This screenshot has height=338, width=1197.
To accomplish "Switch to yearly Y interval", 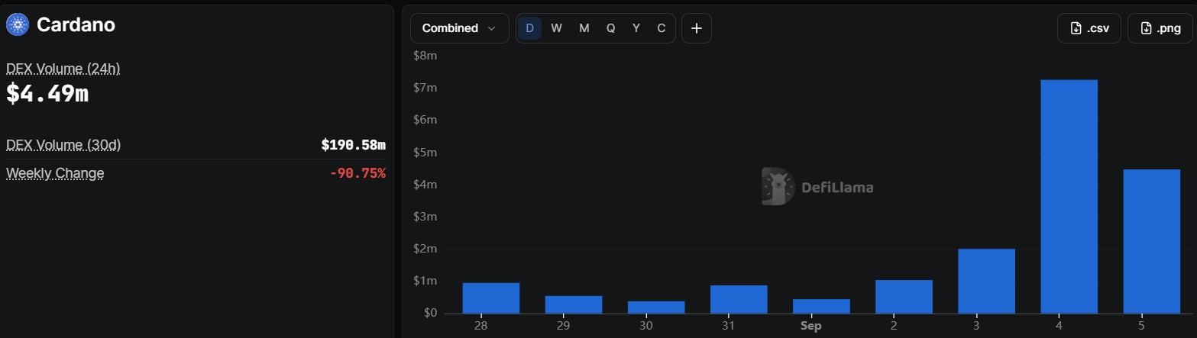I will [x=636, y=28].
